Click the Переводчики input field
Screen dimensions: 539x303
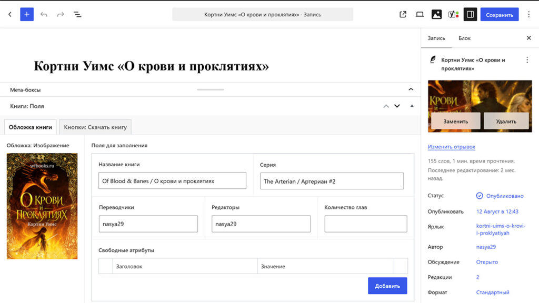point(148,224)
